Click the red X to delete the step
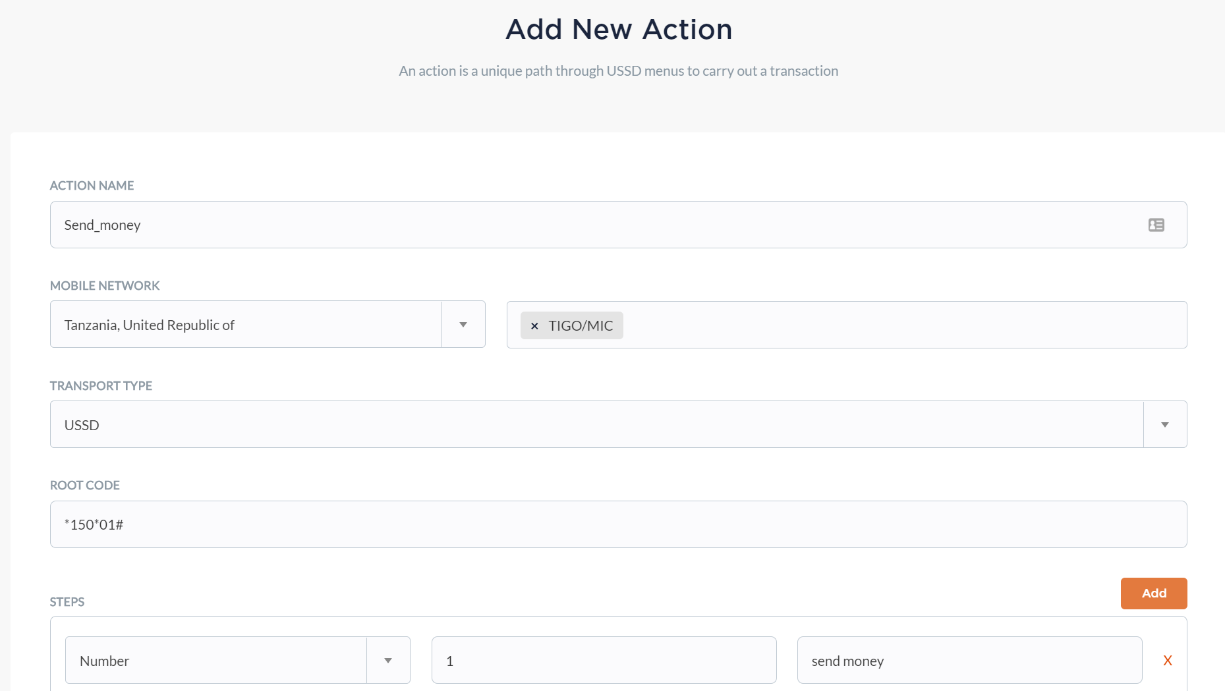The width and height of the screenshot is (1225, 691). point(1168,660)
